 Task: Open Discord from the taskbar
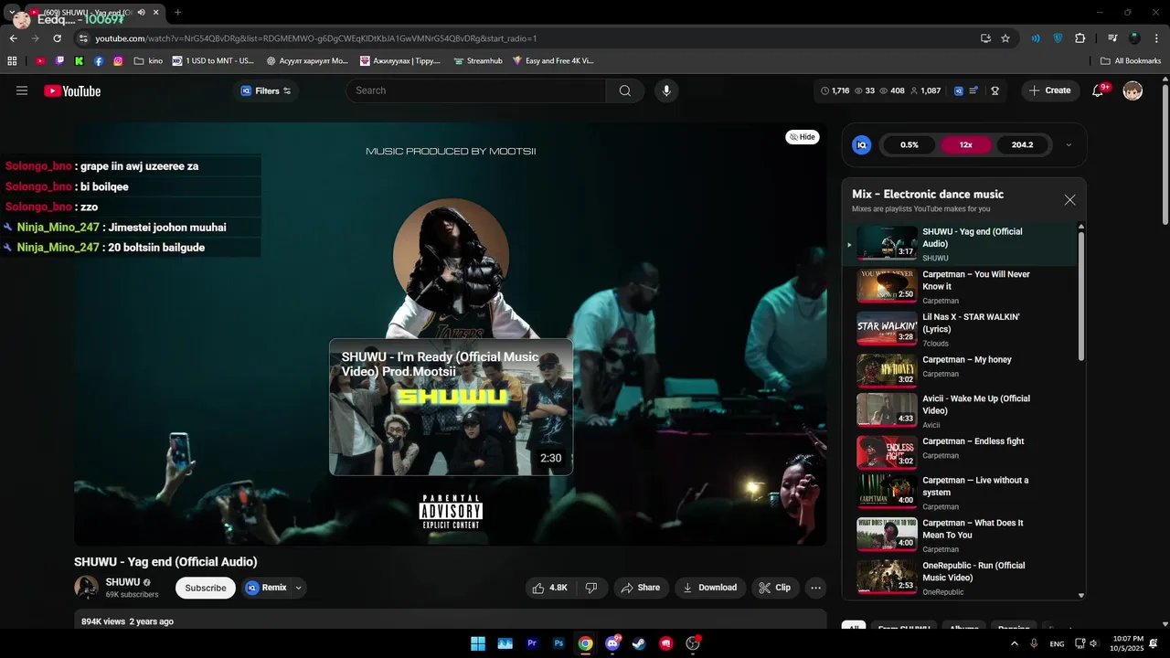[x=612, y=643]
